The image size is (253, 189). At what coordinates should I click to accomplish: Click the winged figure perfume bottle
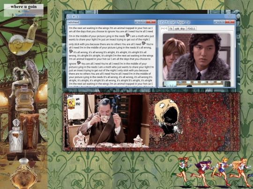point(24,85)
